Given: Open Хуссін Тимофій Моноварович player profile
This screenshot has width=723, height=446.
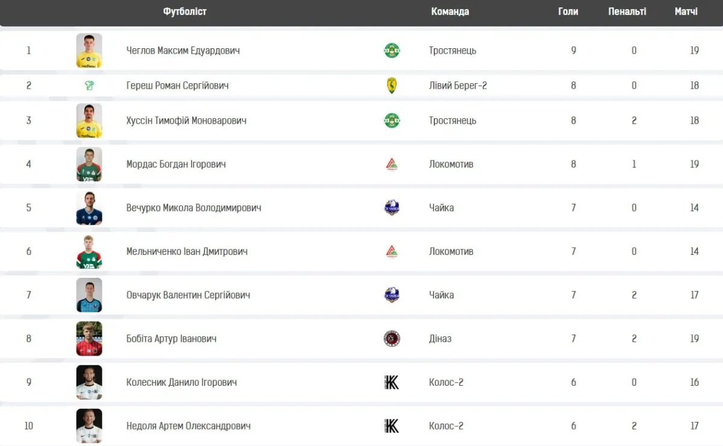Looking at the screenshot, I should pos(186,121).
